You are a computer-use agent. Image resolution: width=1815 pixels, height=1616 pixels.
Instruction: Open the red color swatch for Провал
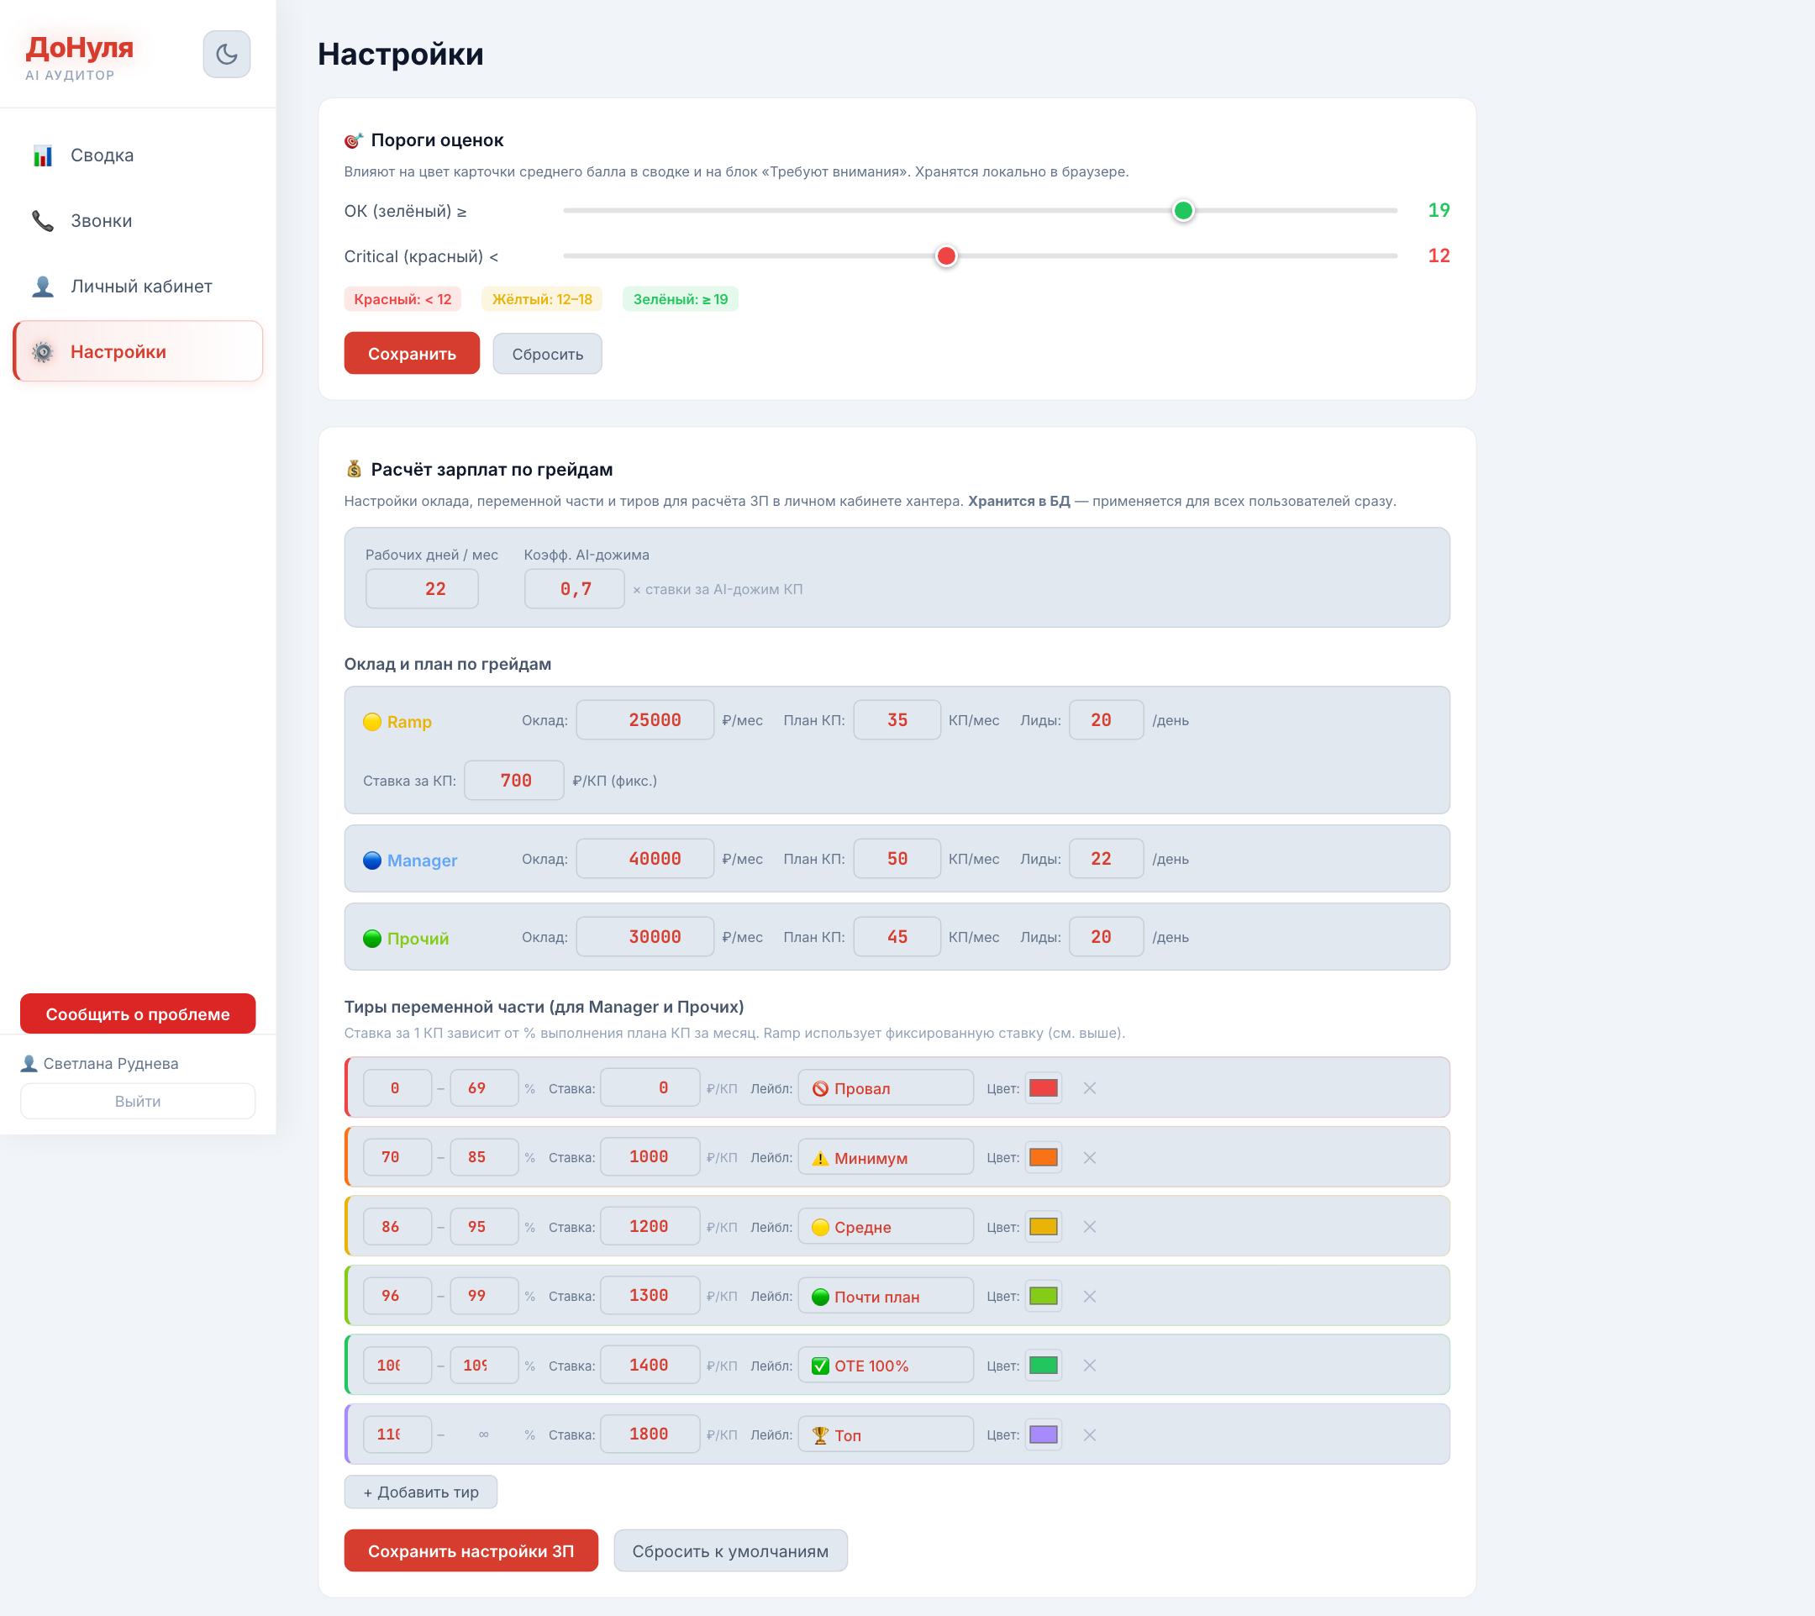click(1044, 1088)
